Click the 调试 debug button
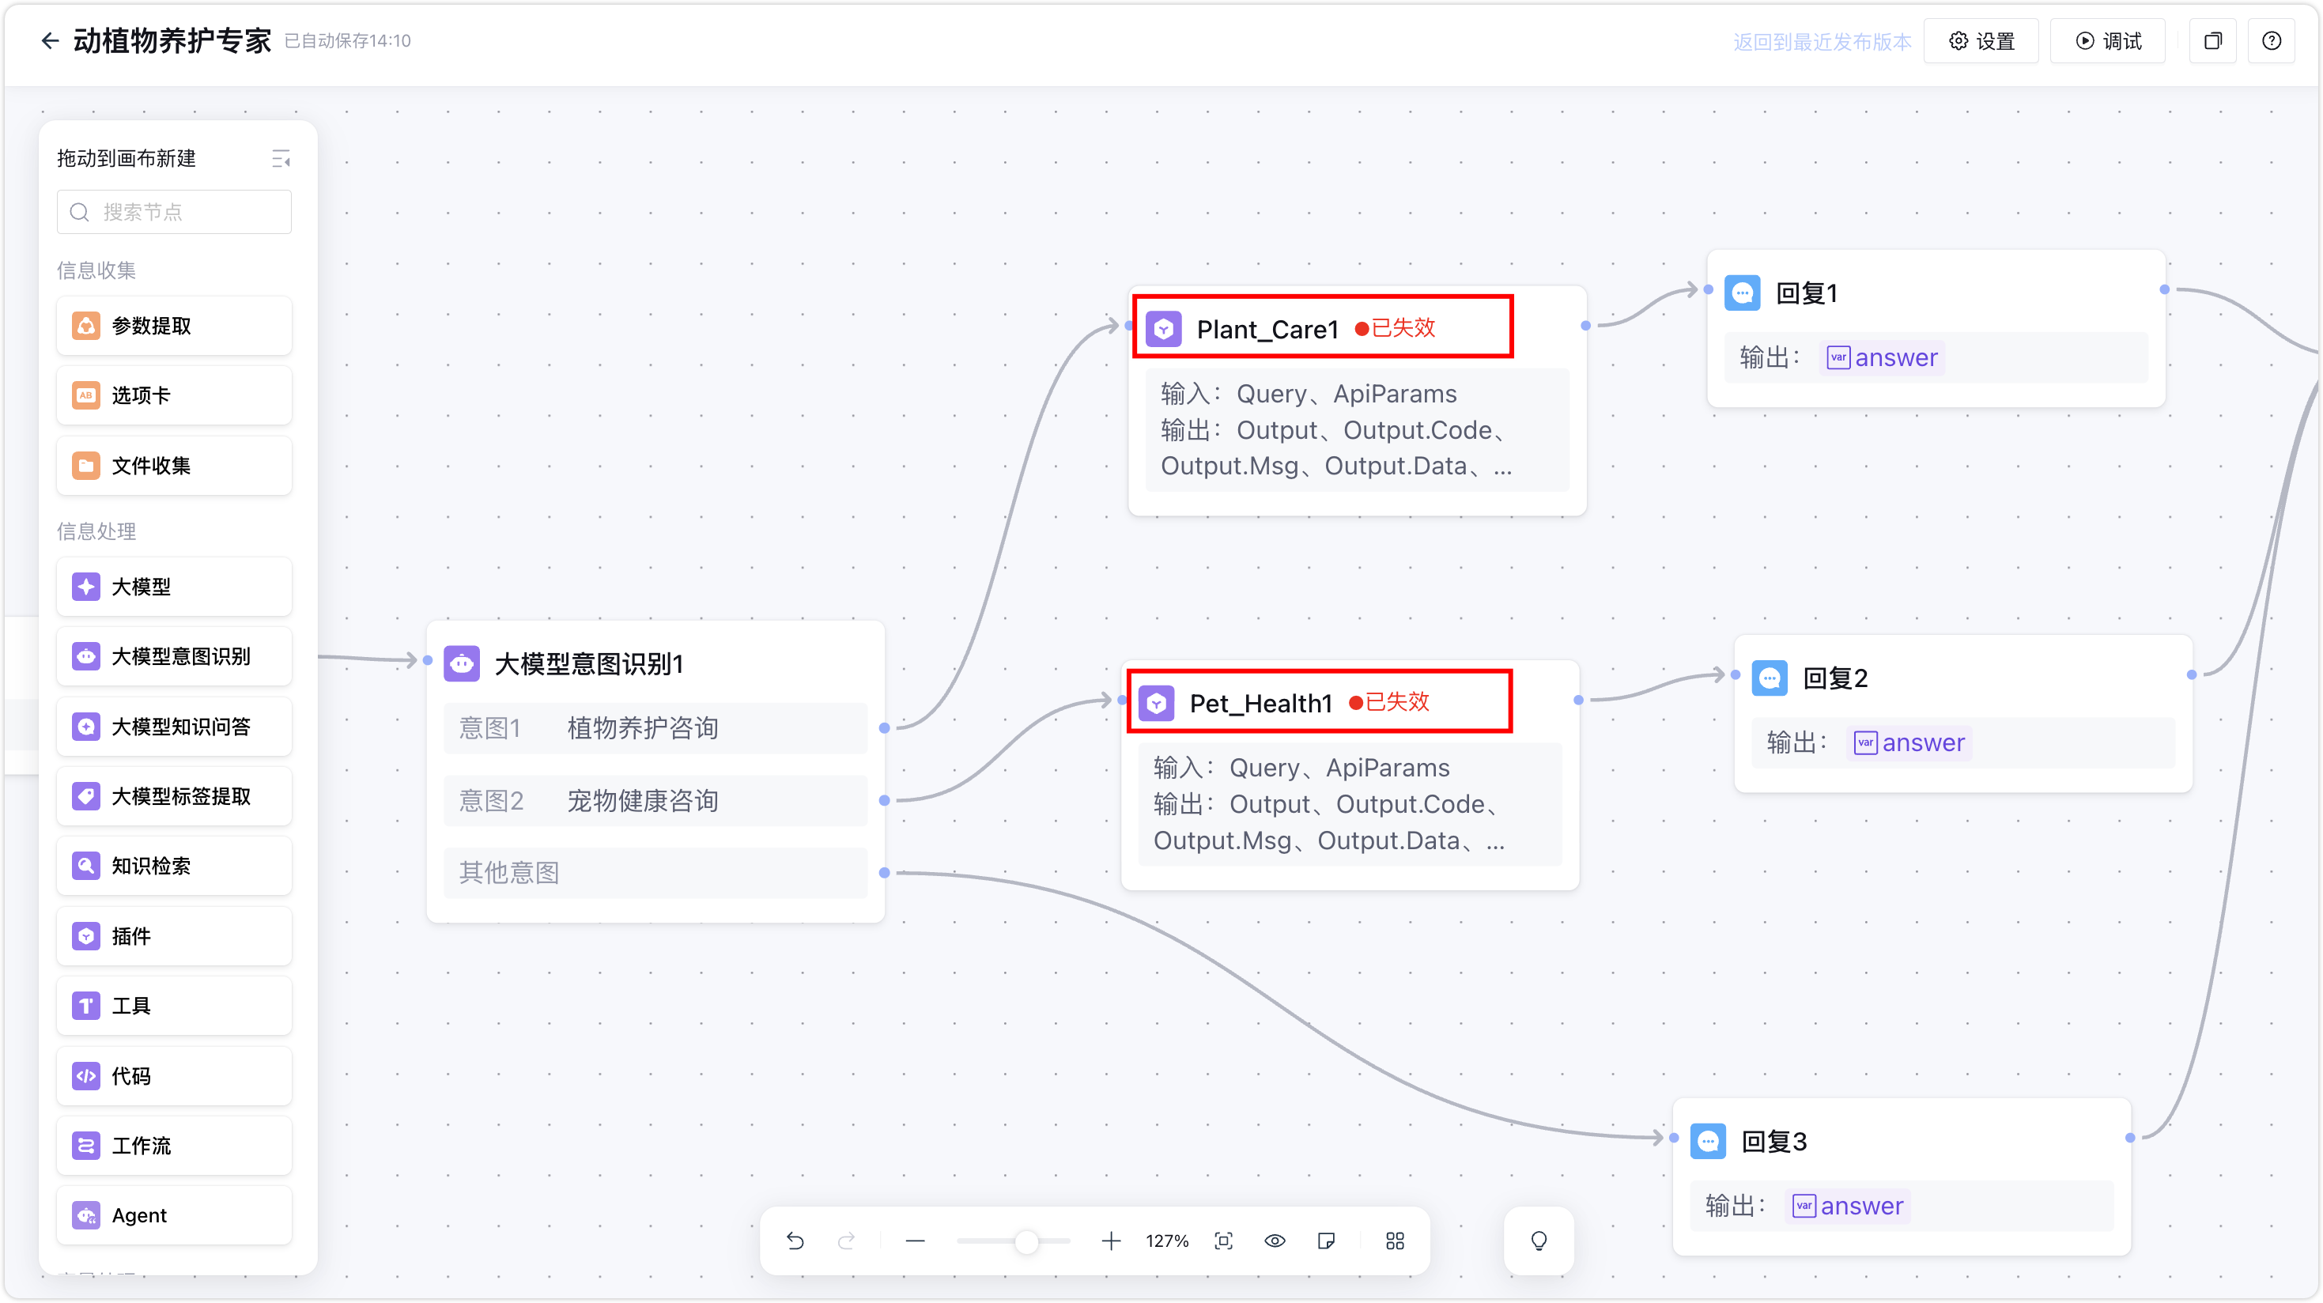The image size is (2323, 1303). coord(2107,40)
